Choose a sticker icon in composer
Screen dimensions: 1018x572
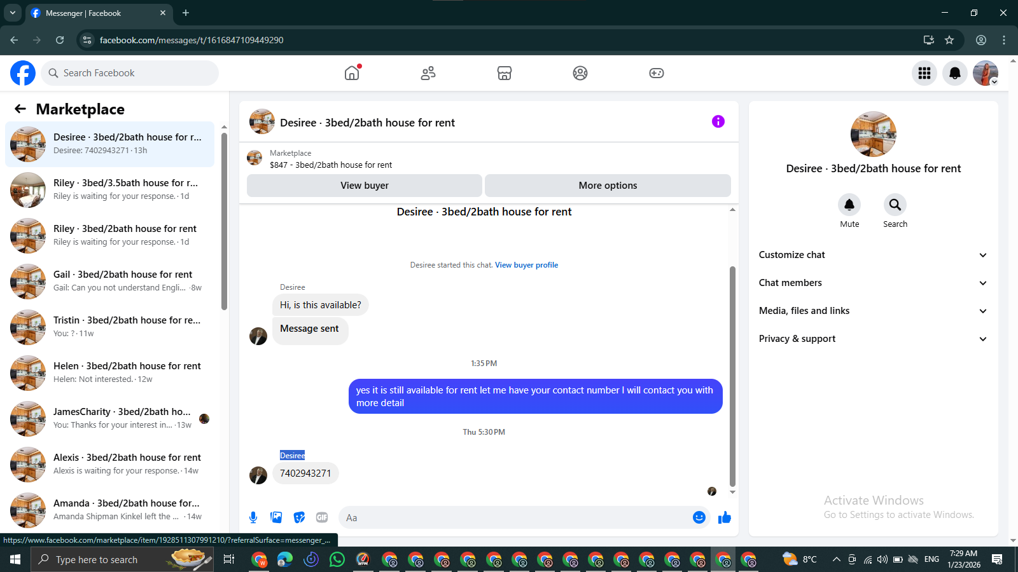tap(299, 517)
